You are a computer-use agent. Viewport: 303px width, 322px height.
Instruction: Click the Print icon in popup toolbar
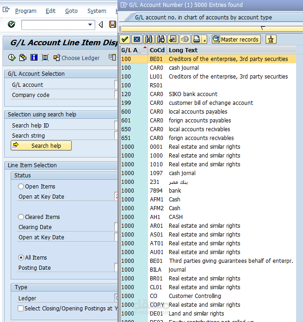pos(197,39)
